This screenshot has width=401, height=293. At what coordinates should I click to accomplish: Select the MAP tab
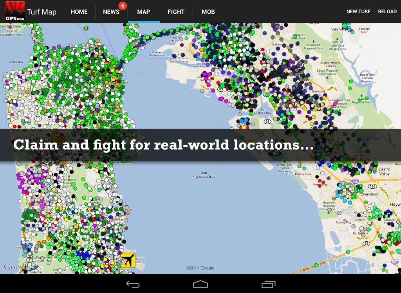[x=143, y=12]
